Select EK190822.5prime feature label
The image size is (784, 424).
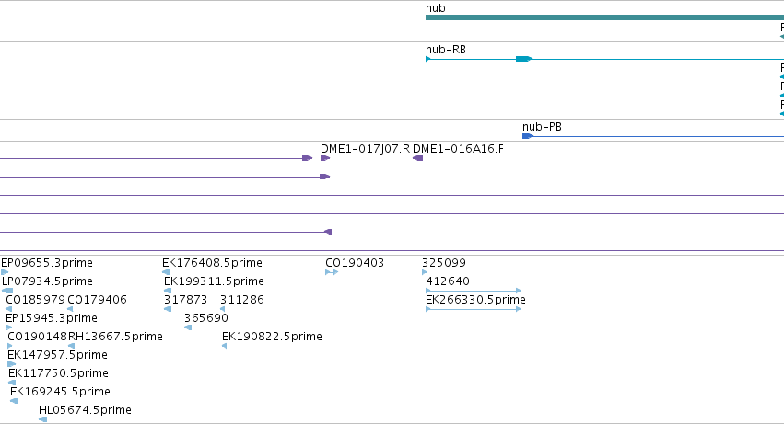(272, 337)
